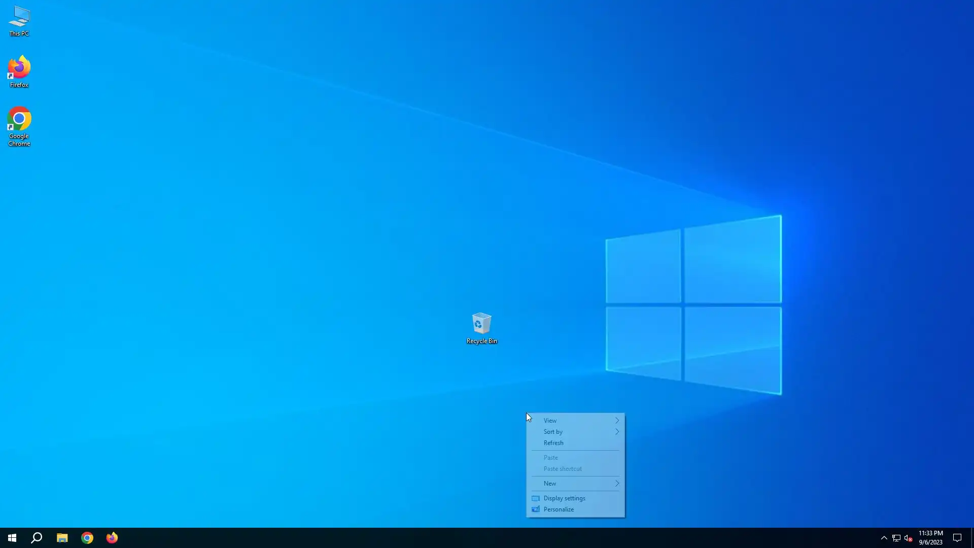
Task: Open the network status tray icon
Action: pos(896,538)
